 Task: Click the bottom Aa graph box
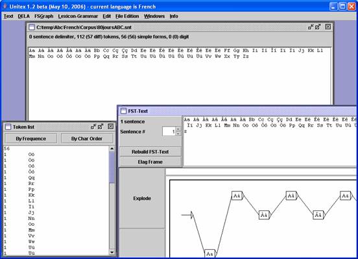(x=210, y=254)
